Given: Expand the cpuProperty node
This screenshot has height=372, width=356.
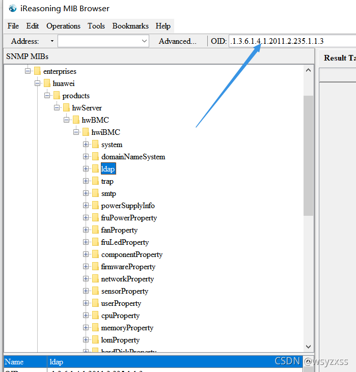Looking at the screenshot, I should [86, 316].
